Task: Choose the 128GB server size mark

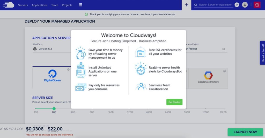Action: tap(206, 112)
